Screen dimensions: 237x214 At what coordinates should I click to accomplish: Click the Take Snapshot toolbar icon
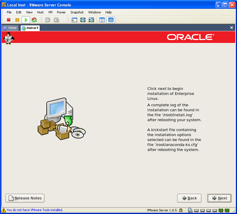tap(48, 20)
